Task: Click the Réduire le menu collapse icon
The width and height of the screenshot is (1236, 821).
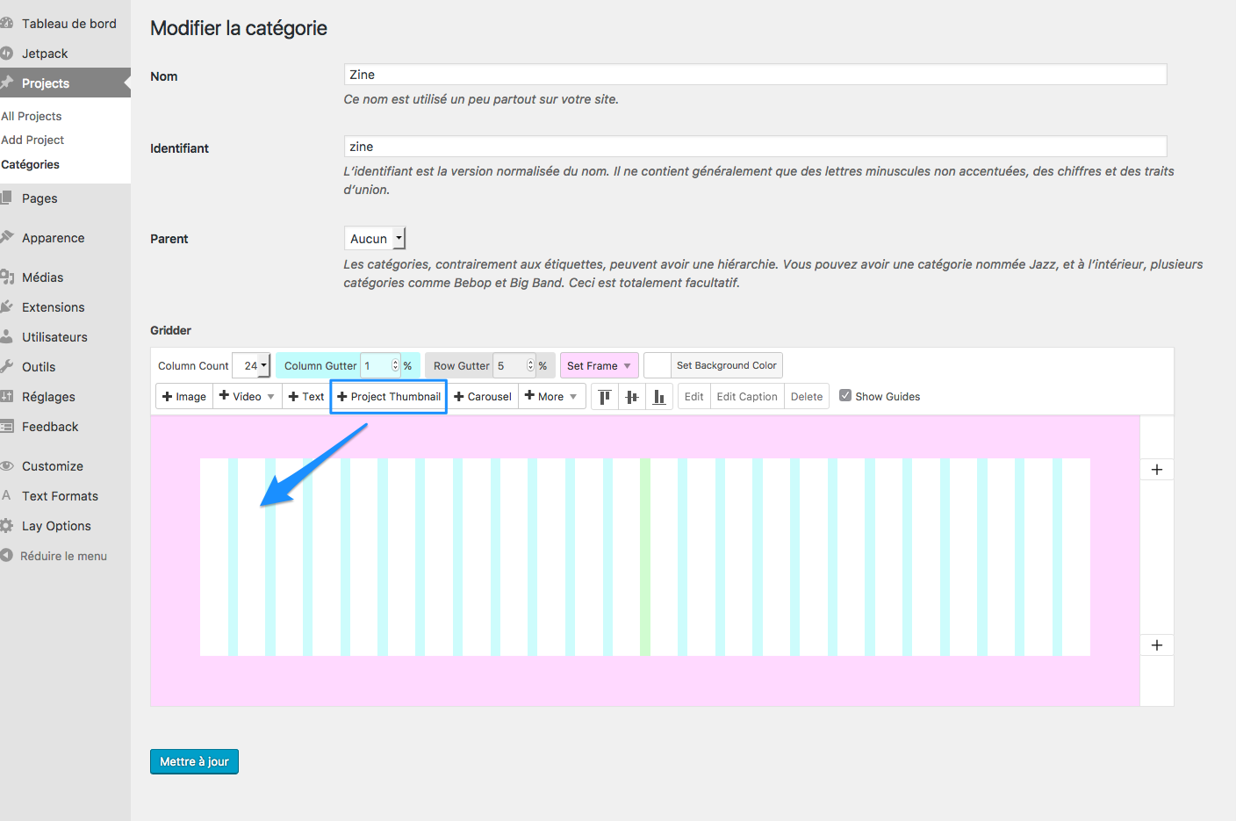Action: [7, 556]
